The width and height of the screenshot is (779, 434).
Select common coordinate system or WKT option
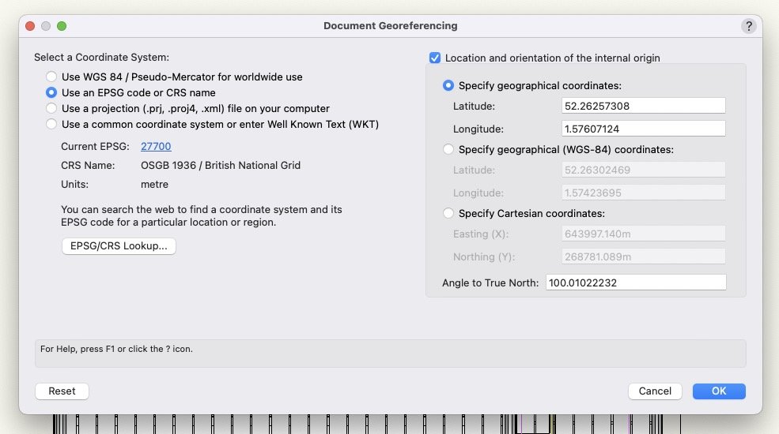click(x=51, y=125)
